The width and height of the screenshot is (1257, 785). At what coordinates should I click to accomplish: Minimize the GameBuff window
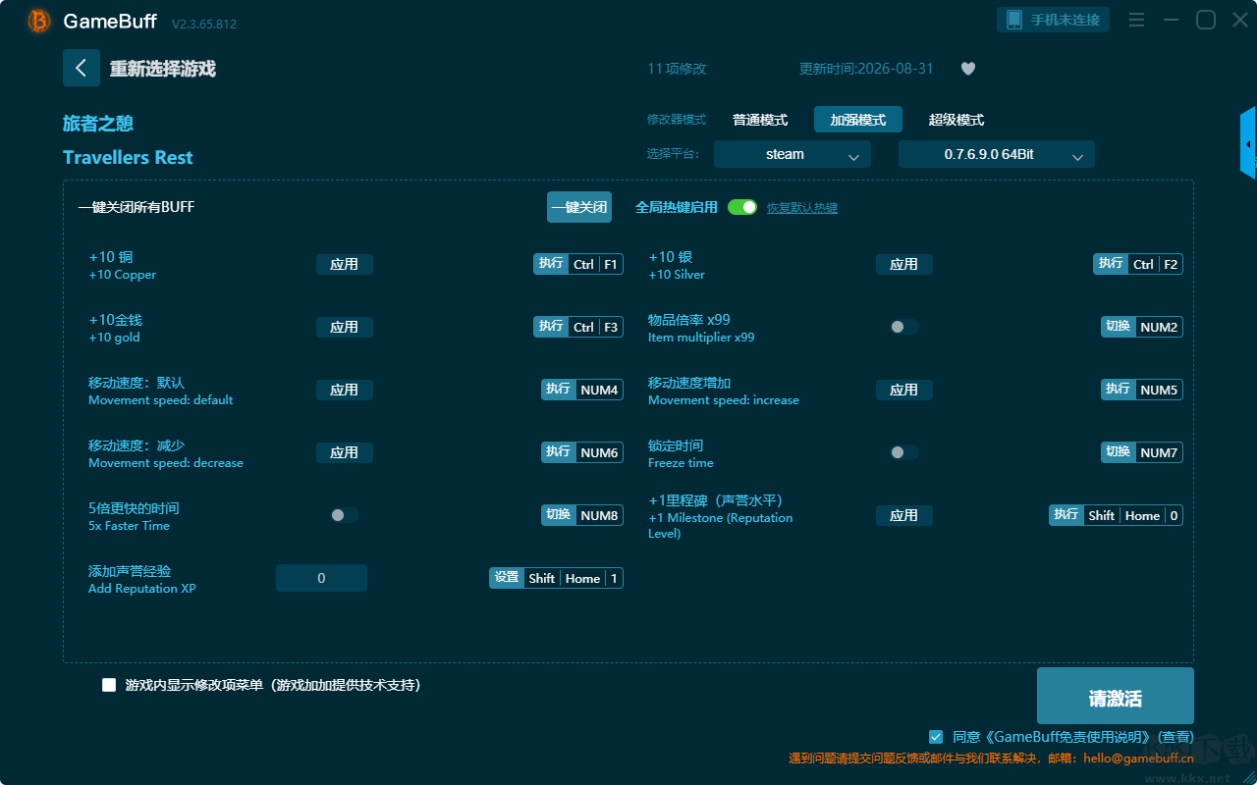(x=1171, y=20)
